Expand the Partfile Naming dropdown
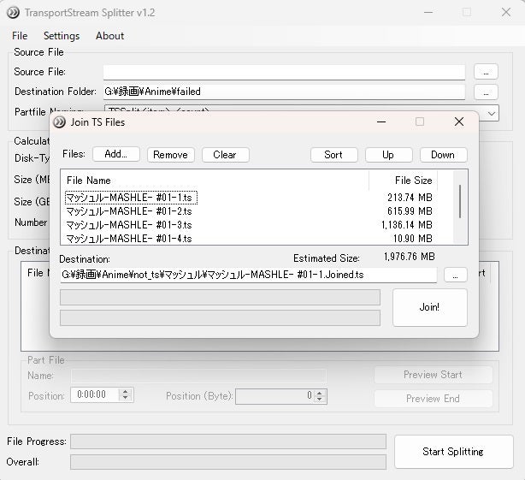Image resolution: width=525 pixels, height=480 pixels. 492,113
